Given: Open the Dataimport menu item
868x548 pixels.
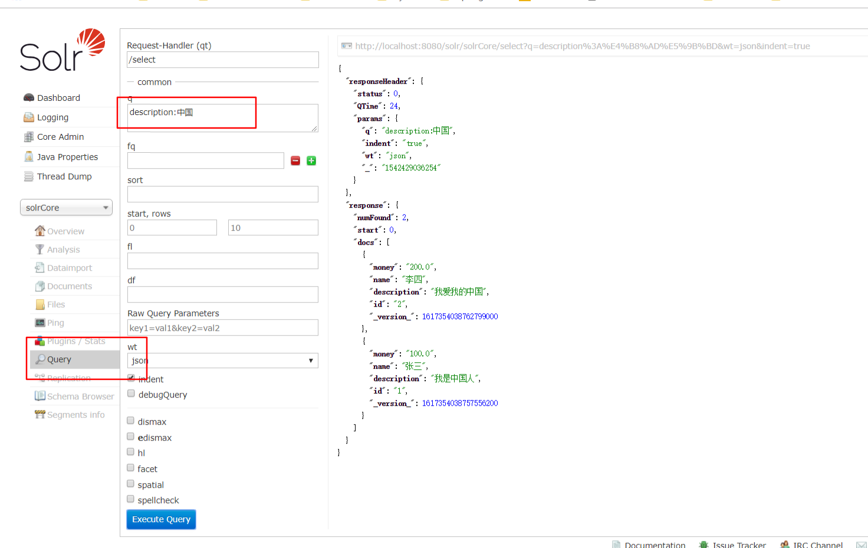Looking at the screenshot, I should 70,268.
